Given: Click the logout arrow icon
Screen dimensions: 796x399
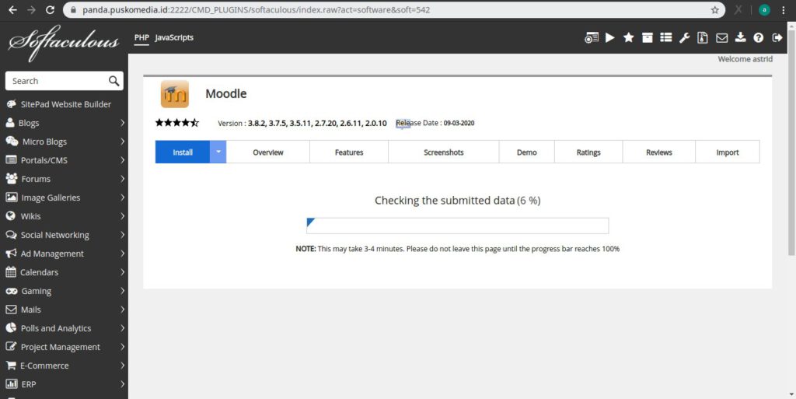Looking at the screenshot, I should [x=777, y=37].
